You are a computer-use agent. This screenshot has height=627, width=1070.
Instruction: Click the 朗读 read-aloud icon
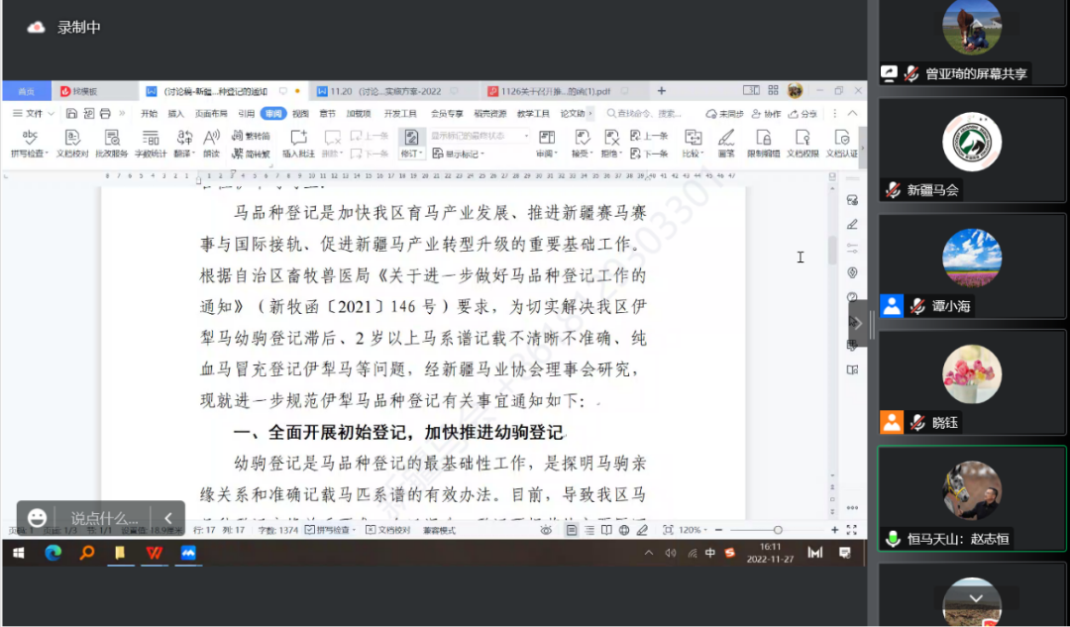pyautogui.click(x=211, y=143)
